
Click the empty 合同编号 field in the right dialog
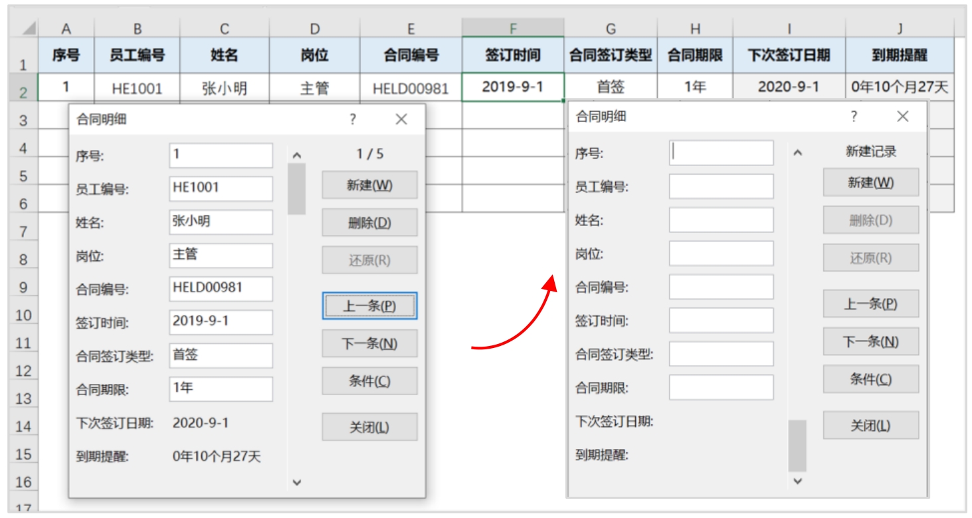[x=721, y=287]
